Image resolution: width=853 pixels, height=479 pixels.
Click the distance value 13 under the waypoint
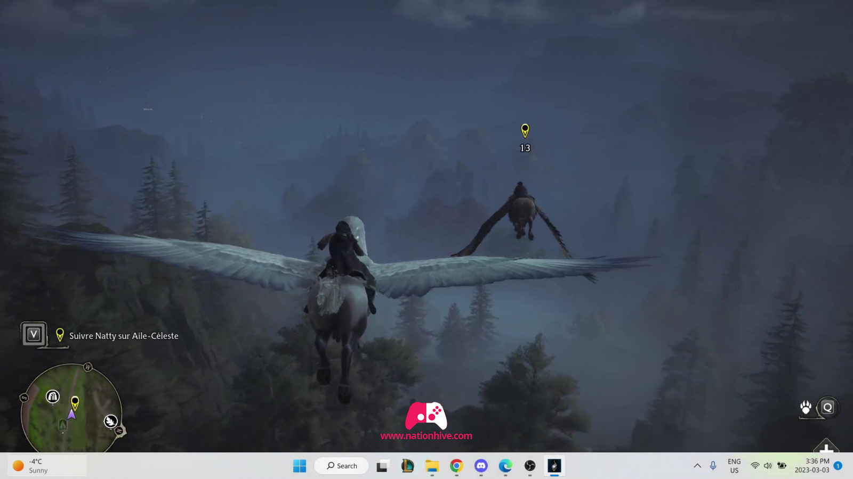click(x=525, y=148)
